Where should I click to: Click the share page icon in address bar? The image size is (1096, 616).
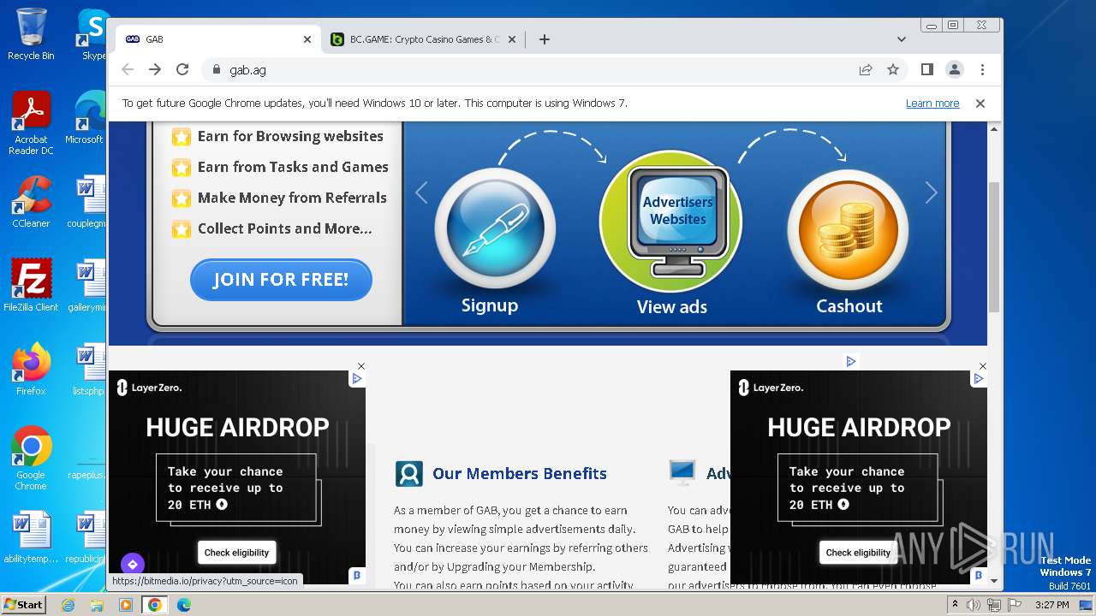point(866,69)
